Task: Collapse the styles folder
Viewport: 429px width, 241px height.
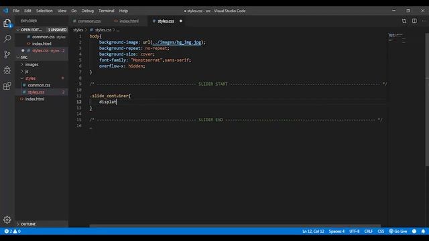Action: [x=30, y=78]
